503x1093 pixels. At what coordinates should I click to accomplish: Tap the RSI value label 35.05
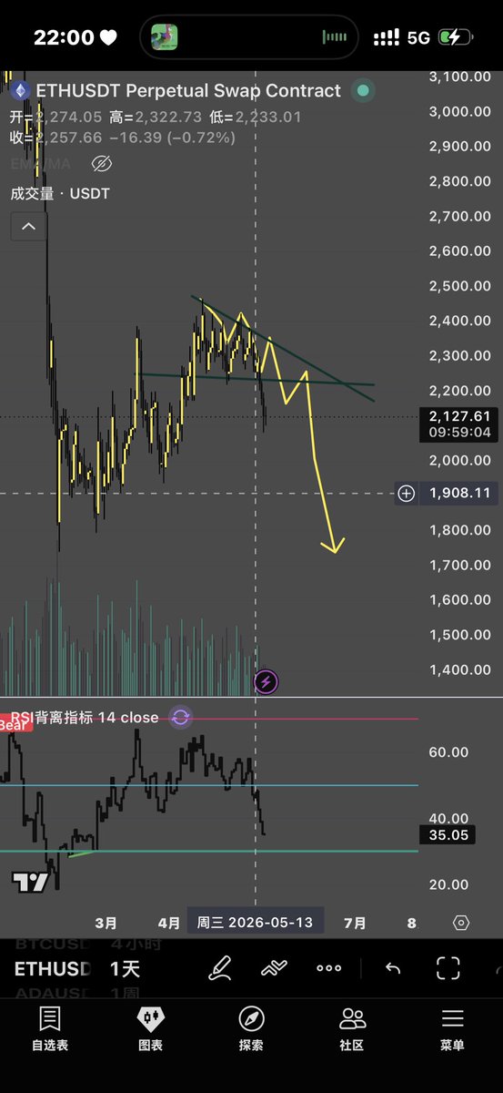point(447,834)
